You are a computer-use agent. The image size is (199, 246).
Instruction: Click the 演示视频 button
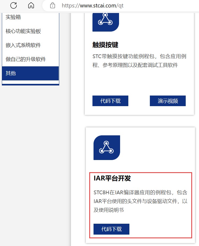pos(168,101)
